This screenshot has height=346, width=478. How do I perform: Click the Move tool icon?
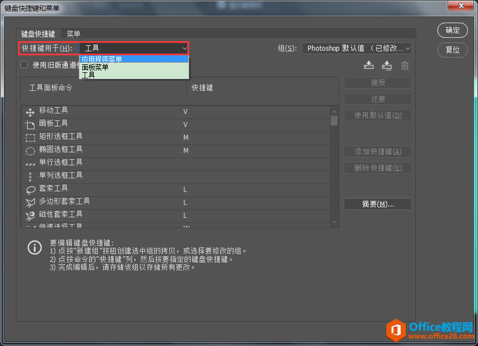[x=30, y=112]
